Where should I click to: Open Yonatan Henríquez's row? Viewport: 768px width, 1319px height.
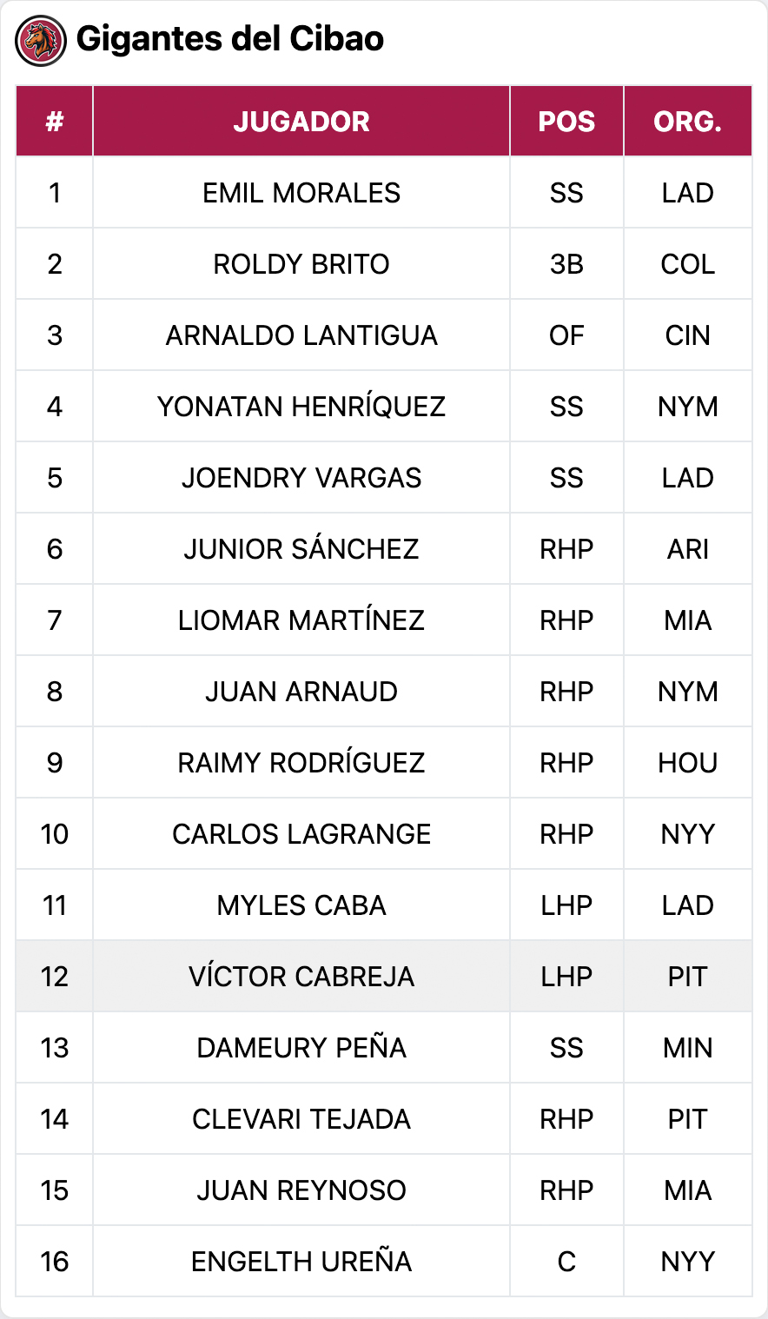click(301, 407)
